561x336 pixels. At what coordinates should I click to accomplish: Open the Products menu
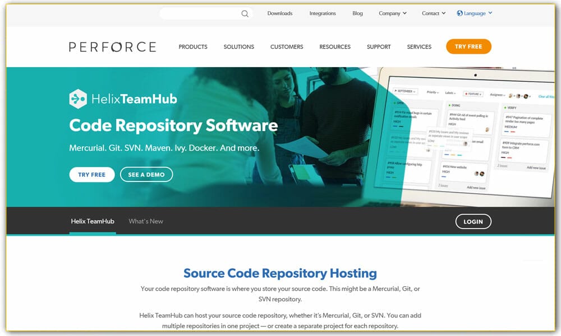(193, 47)
